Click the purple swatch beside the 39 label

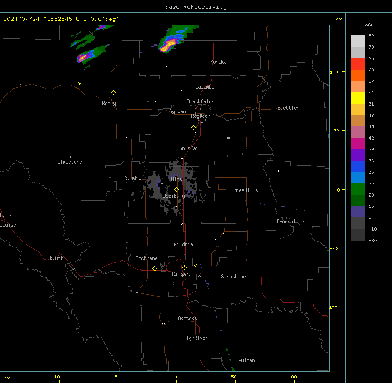(x=357, y=155)
